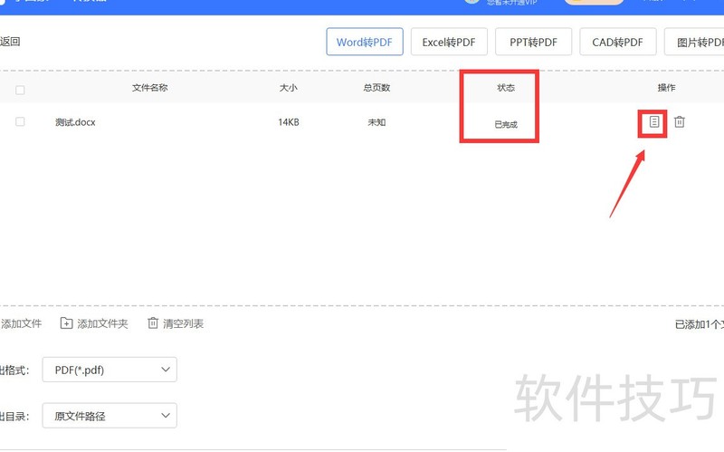Choose the PPT转PDF tab
The height and width of the screenshot is (452, 724).
tap(534, 42)
